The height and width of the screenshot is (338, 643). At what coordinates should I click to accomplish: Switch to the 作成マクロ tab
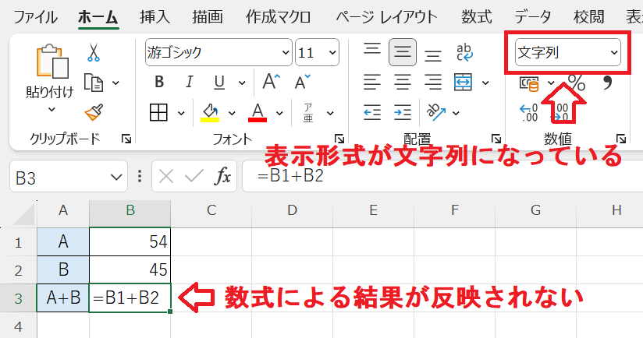(279, 17)
